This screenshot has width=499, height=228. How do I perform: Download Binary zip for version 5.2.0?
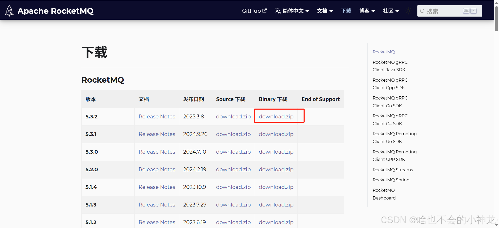276,169
